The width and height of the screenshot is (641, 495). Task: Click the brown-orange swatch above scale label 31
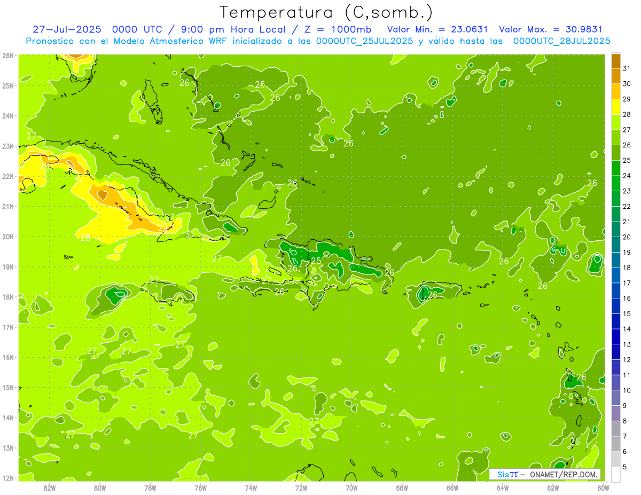tap(616, 61)
